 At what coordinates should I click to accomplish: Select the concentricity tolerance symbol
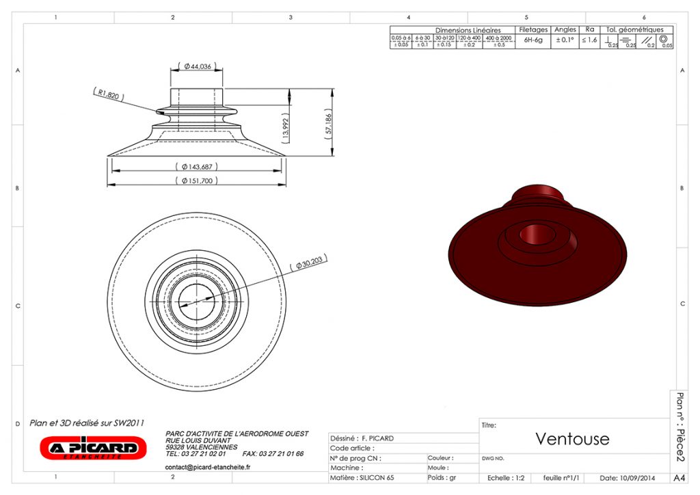[663, 40]
